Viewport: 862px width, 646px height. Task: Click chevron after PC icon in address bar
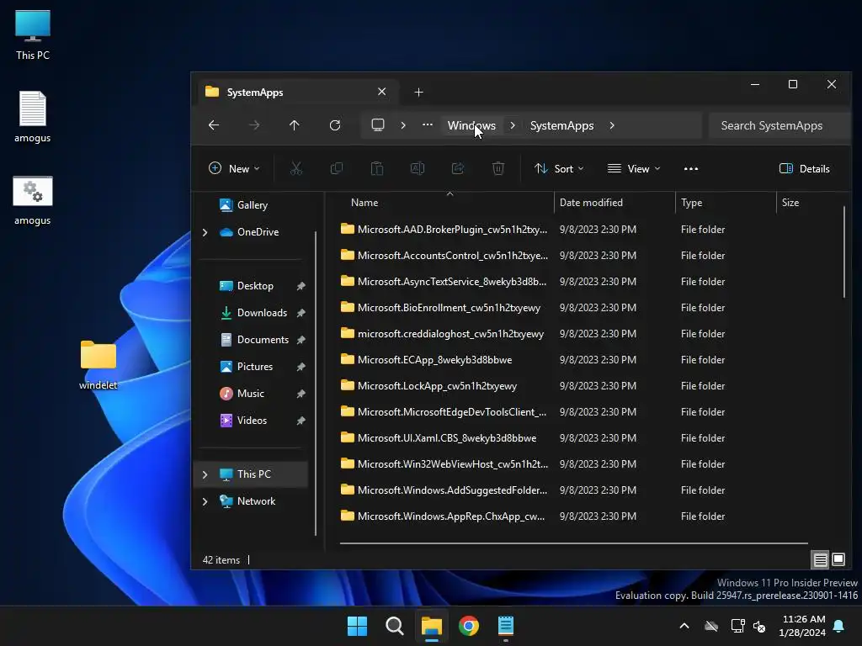403,125
